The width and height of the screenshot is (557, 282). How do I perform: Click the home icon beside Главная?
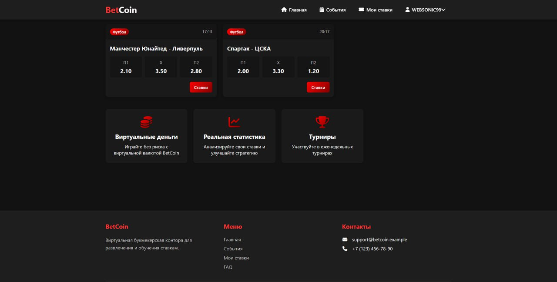point(284,10)
